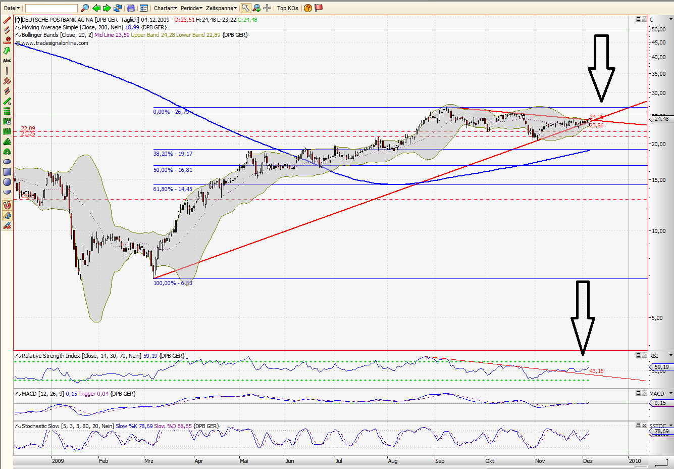Image resolution: width=674 pixels, height=469 pixels.
Task: Open the chart settings checklist icon
Action: coord(144,8)
